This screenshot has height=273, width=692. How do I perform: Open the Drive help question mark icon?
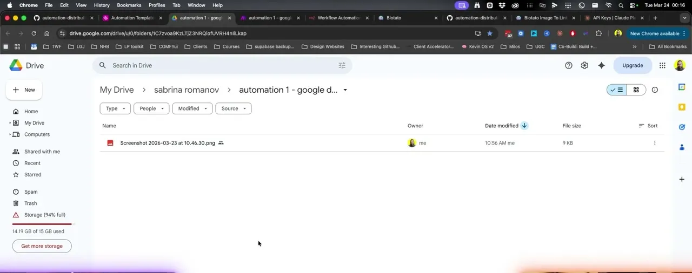pos(569,65)
